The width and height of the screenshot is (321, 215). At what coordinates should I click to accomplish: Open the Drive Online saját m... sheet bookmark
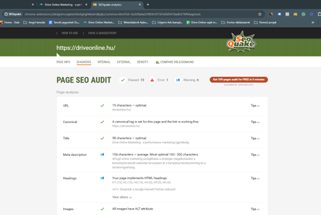tap(202, 23)
